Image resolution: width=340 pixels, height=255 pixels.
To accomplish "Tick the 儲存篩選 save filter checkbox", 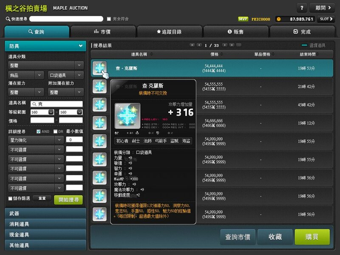I will click(x=10, y=198).
